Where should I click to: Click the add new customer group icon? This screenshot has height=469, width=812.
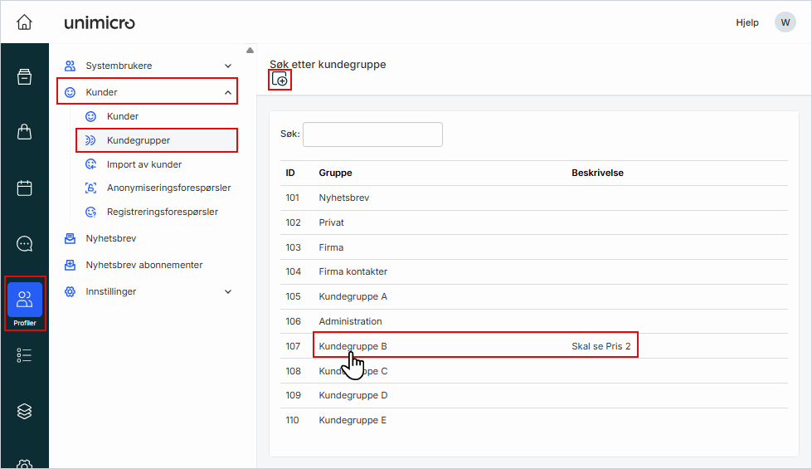pos(280,80)
